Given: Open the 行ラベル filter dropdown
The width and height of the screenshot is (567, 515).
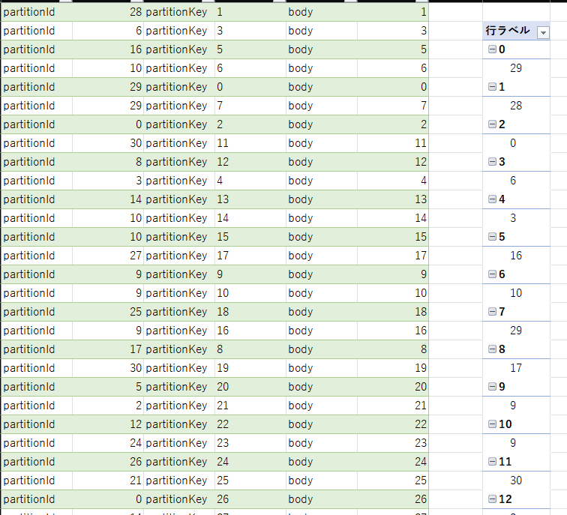Looking at the screenshot, I should pos(543,32).
